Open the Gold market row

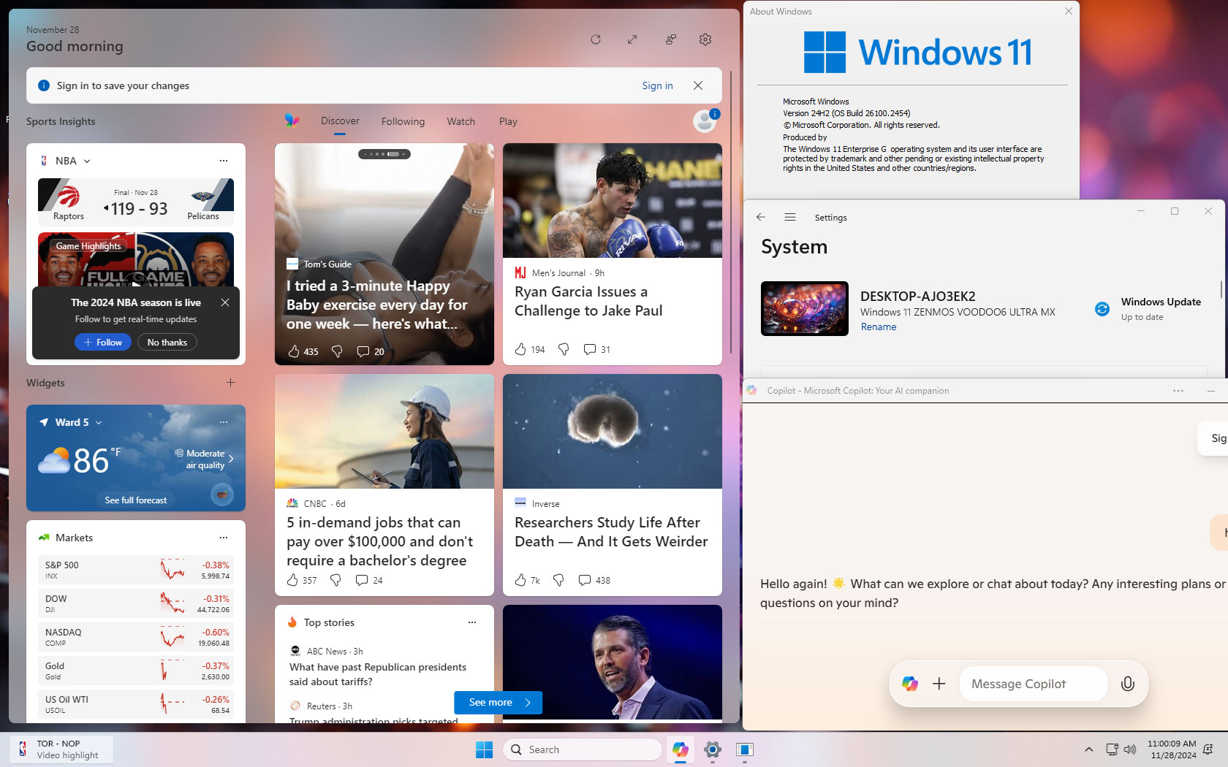[x=136, y=671]
